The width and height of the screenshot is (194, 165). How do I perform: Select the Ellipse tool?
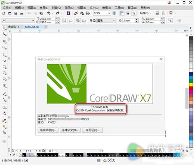[4, 73]
